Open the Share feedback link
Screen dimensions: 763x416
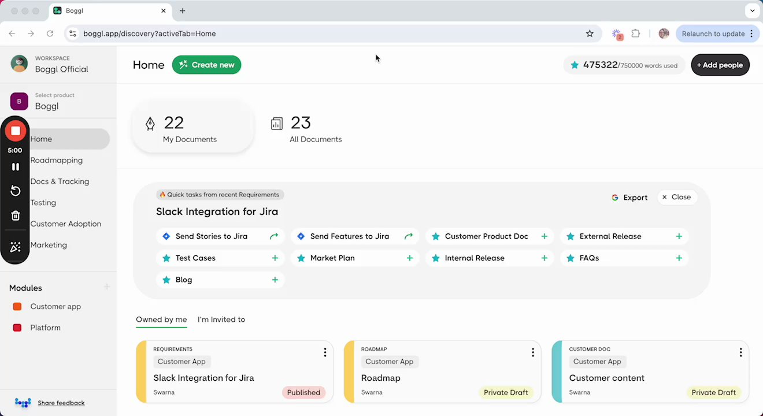point(61,403)
